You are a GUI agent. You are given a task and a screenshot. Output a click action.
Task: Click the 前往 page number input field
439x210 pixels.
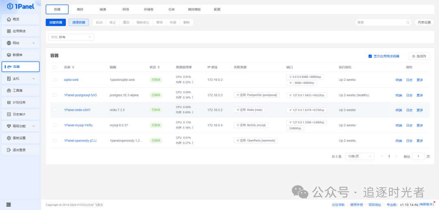[x=418, y=156]
